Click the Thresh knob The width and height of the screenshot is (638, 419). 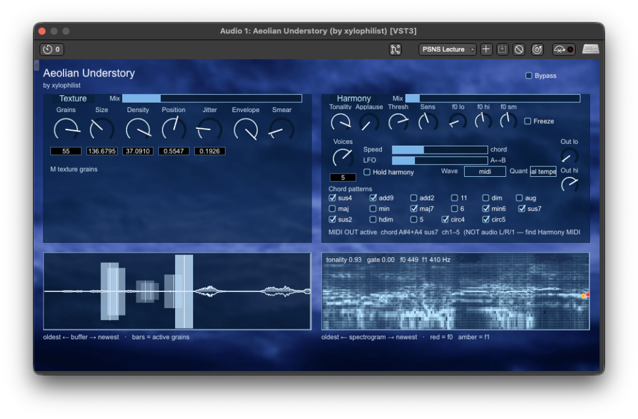click(x=398, y=122)
